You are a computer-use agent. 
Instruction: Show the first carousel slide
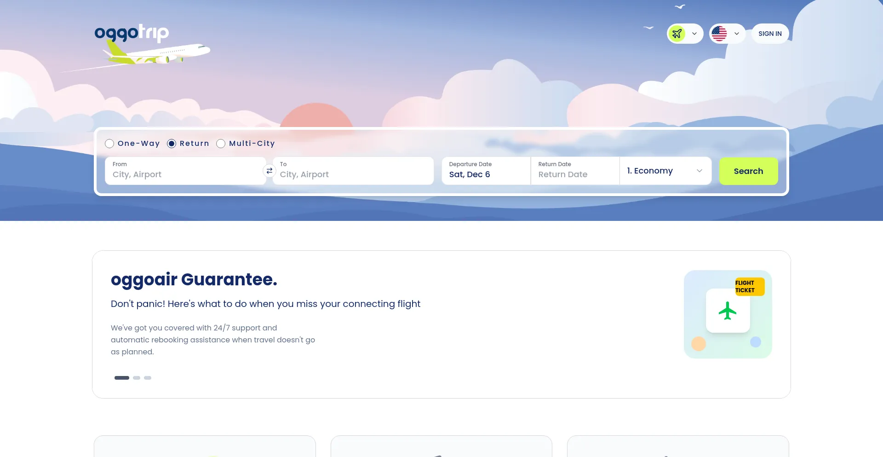pyautogui.click(x=122, y=378)
